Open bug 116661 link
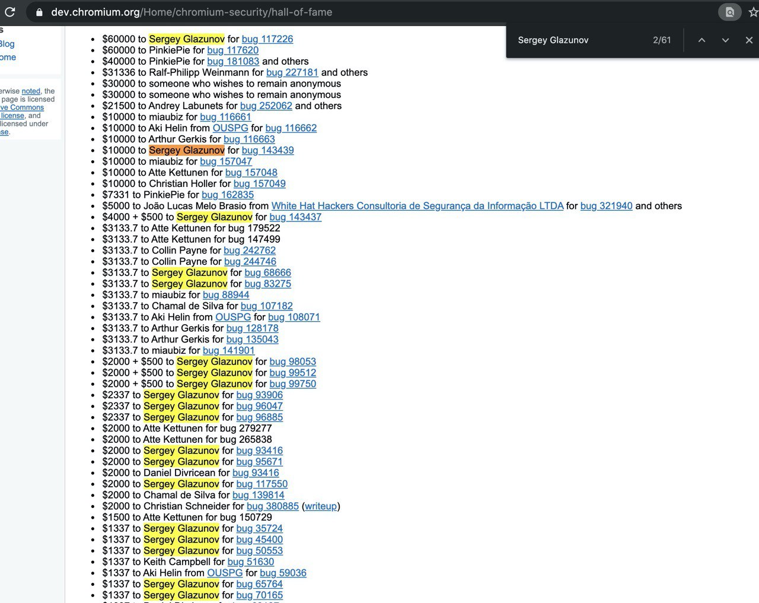 click(226, 117)
